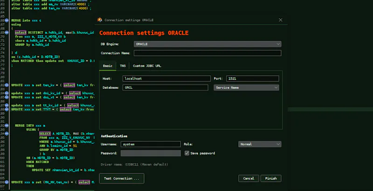Click the Port field showing 1521
This screenshot has height=191, width=373.
(x=253, y=79)
